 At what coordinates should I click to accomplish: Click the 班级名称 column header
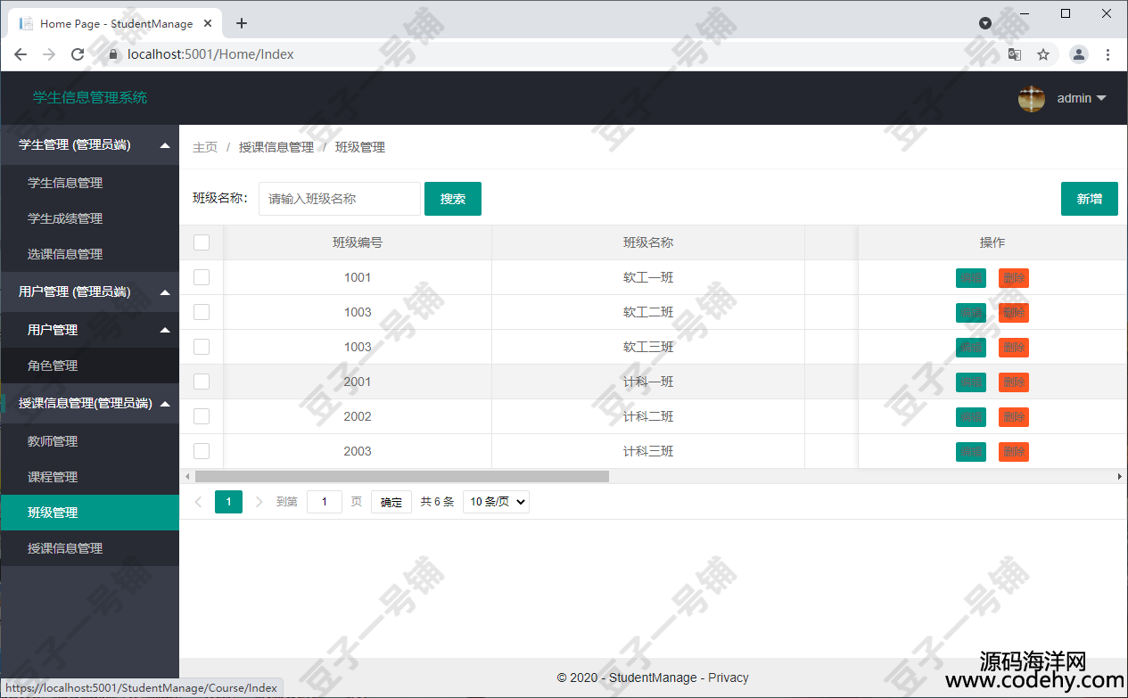pyautogui.click(x=648, y=242)
